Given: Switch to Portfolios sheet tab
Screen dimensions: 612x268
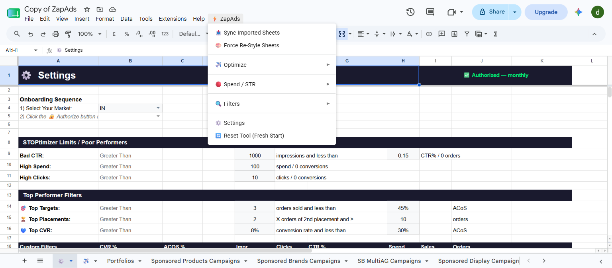Looking at the screenshot, I should pyautogui.click(x=120, y=261).
